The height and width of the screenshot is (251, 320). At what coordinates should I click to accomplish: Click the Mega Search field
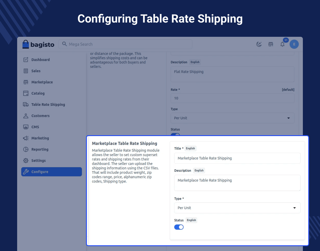tap(125, 44)
